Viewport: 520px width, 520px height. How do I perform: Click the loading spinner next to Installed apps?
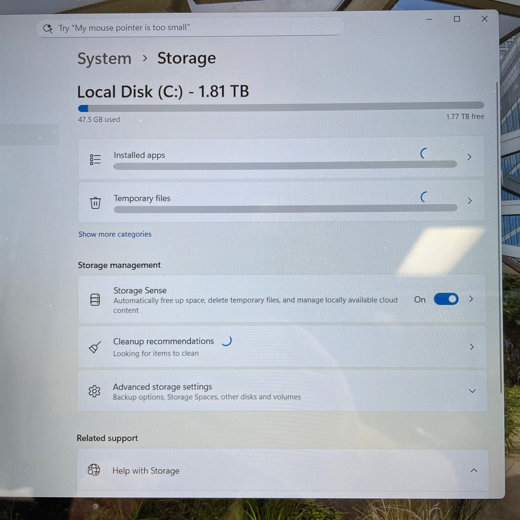pyautogui.click(x=424, y=154)
